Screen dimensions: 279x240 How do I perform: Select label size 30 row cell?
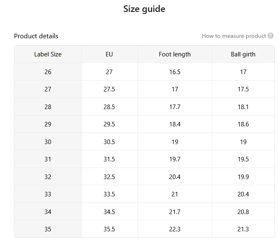(48, 142)
